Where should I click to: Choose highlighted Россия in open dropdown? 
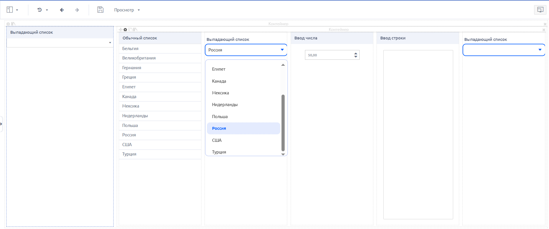click(243, 128)
